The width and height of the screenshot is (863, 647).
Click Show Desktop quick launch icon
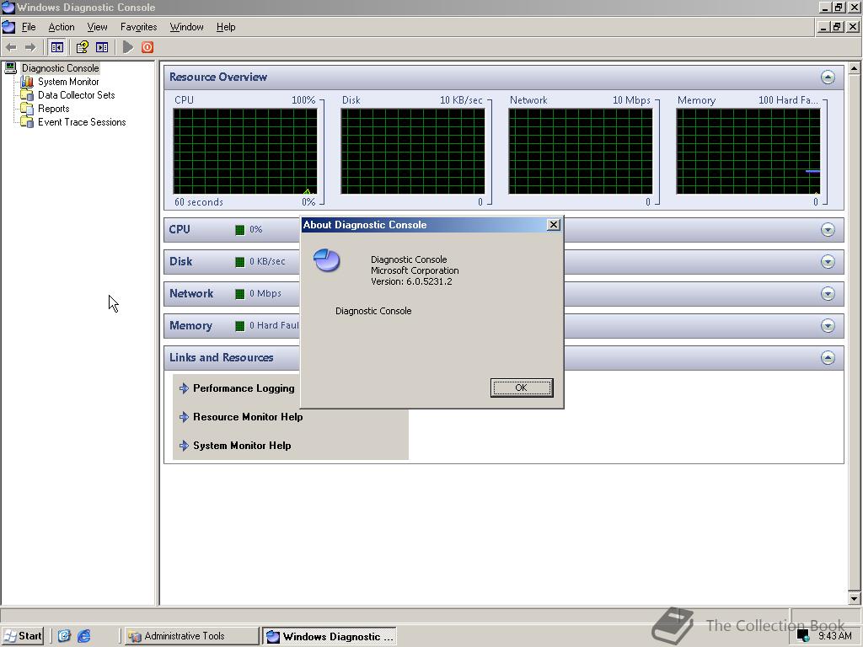(64, 636)
